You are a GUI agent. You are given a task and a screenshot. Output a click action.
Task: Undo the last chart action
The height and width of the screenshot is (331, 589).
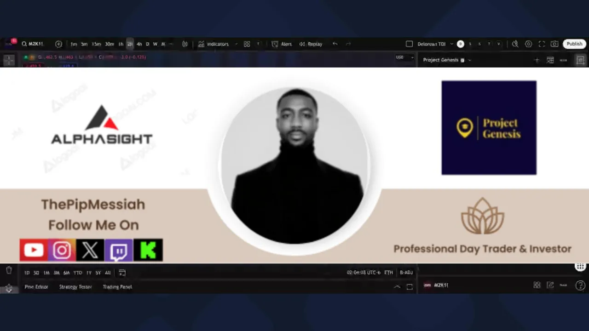(x=335, y=44)
